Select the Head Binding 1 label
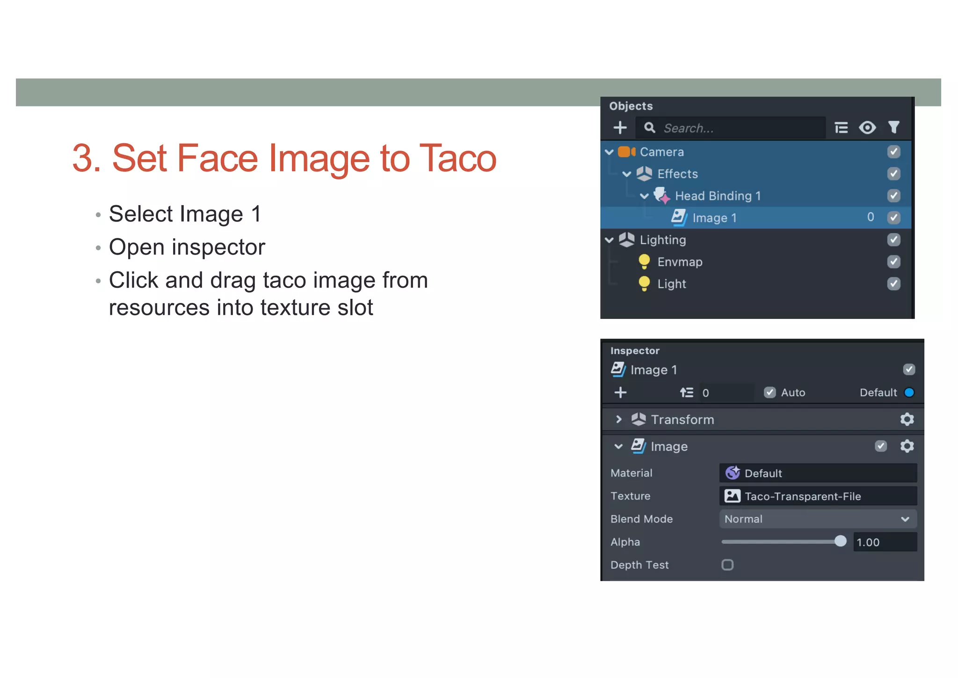Image resolution: width=958 pixels, height=678 pixels. coord(718,196)
